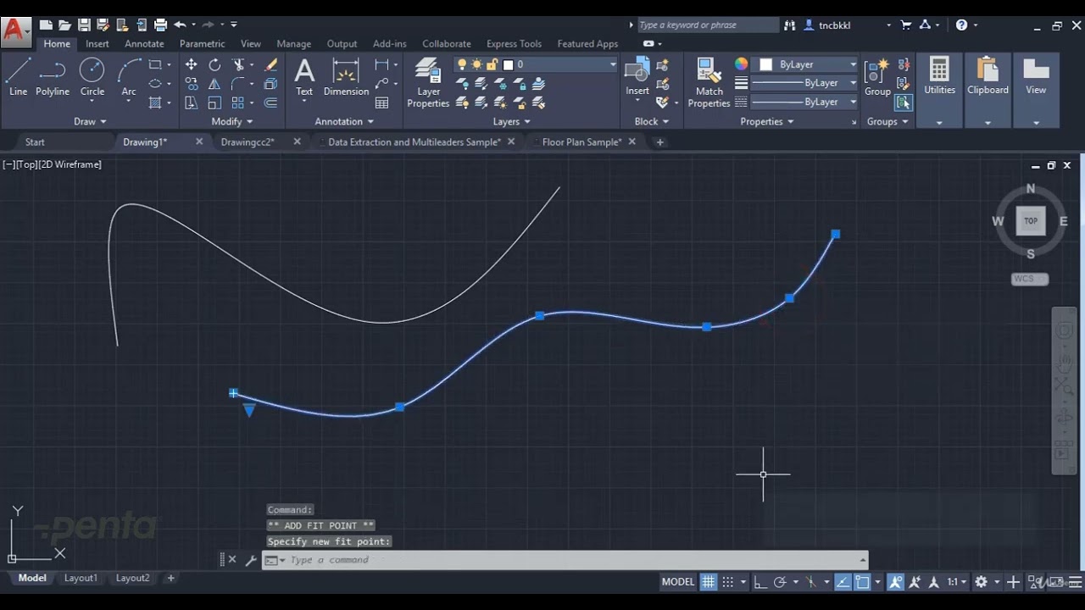Insert a Table from Annotation panel
Image resolution: width=1085 pixels, height=610 pixels.
click(x=382, y=103)
